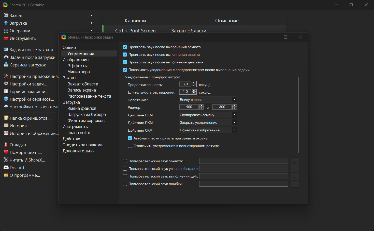The height and width of the screenshot is (231, 374).
Task: Click the О программе crown icon
Action: [x=6, y=175]
